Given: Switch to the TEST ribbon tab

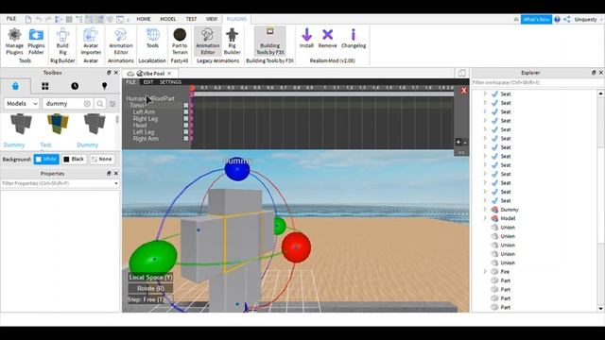Looking at the screenshot, I should pyautogui.click(x=191, y=19).
